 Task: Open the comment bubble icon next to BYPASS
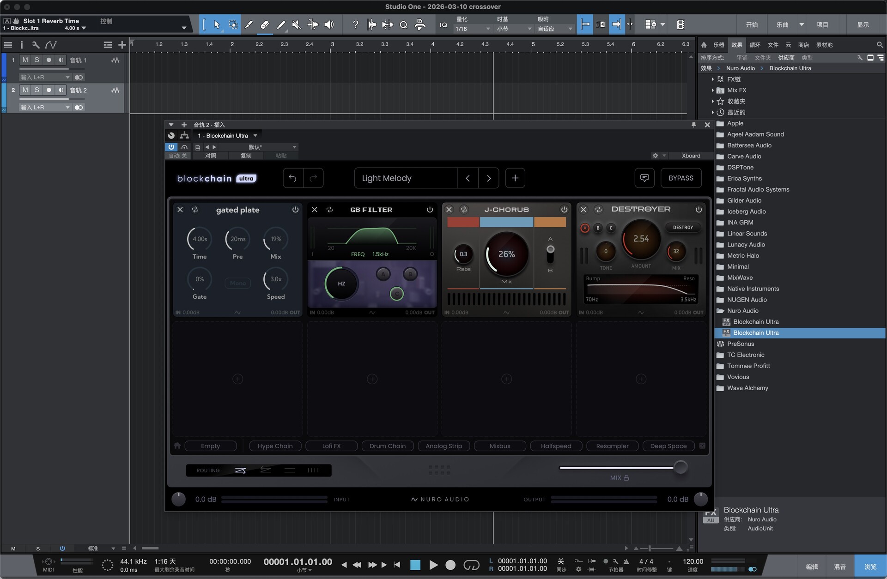pyautogui.click(x=644, y=178)
